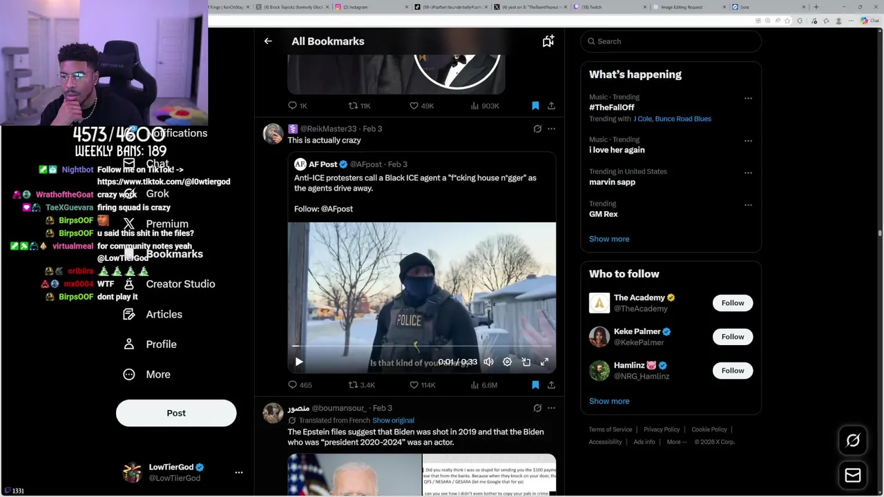Open browser Copilot Chat button
The height and width of the screenshot is (497, 884).
click(x=869, y=21)
